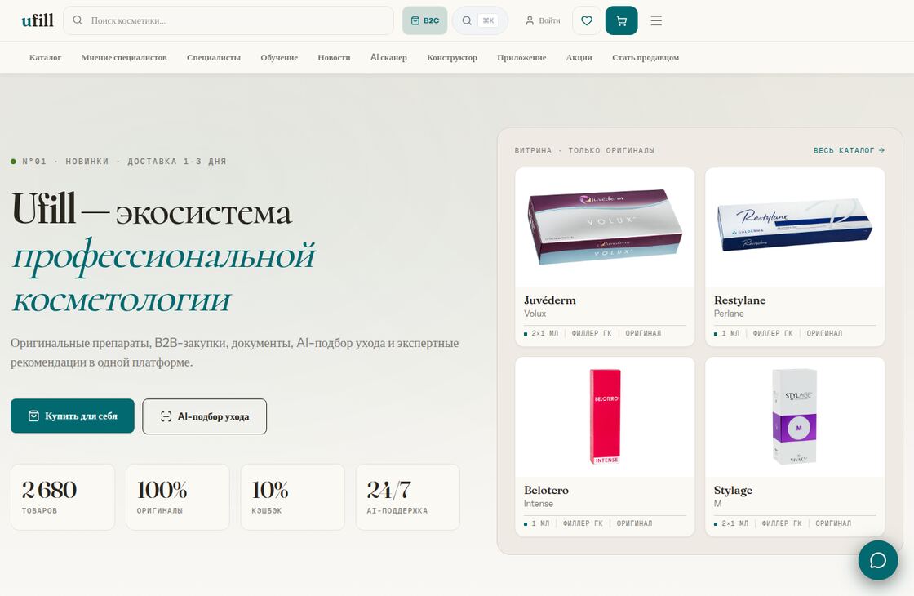This screenshot has width=914, height=596.
Task: Click the 10% кэшбэк stat card
Action: click(293, 497)
